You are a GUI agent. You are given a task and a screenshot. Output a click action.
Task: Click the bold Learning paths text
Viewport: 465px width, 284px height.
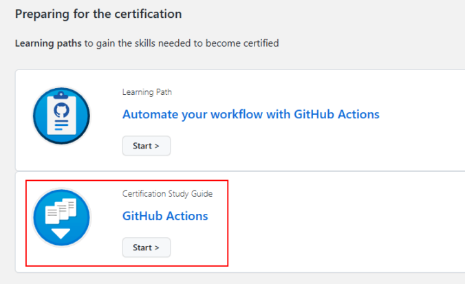[x=48, y=43]
